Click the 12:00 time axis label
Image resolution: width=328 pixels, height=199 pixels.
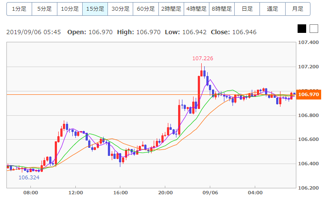click(75, 193)
